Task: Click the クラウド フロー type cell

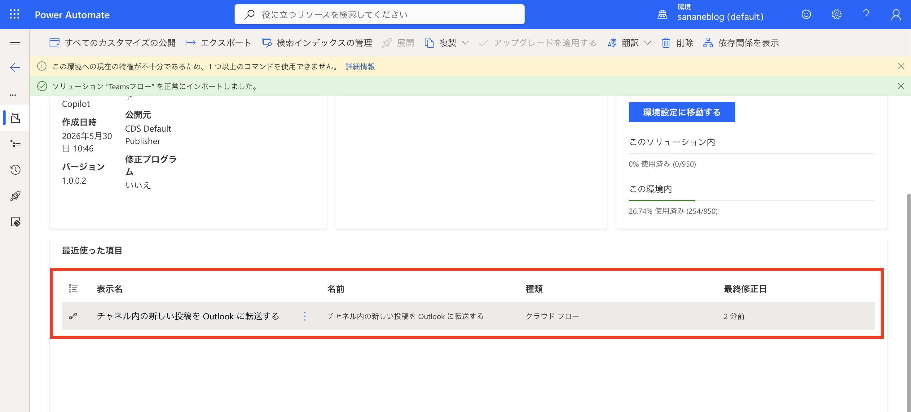Action: (552, 316)
